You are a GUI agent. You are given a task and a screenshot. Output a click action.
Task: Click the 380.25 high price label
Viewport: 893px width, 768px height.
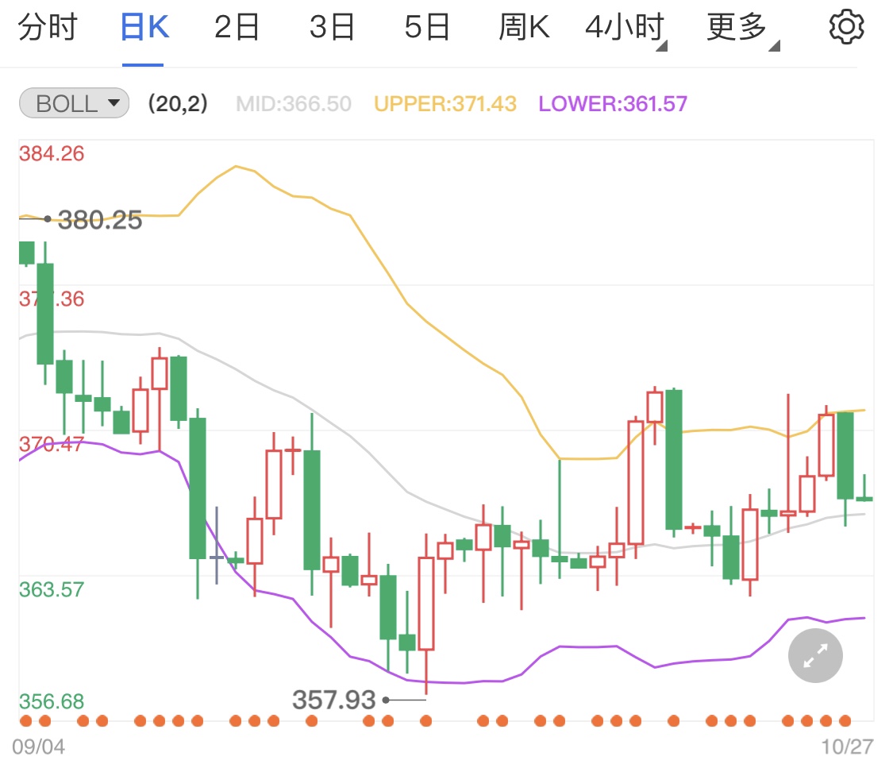pos(100,220)
